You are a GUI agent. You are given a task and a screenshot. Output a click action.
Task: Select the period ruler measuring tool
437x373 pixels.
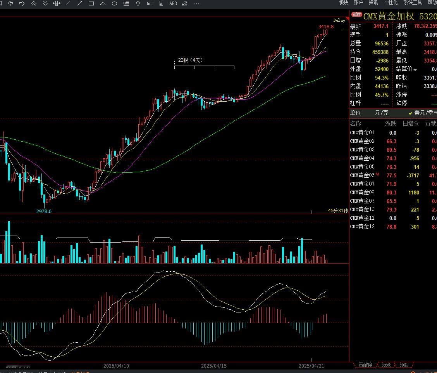coord(150,3)
